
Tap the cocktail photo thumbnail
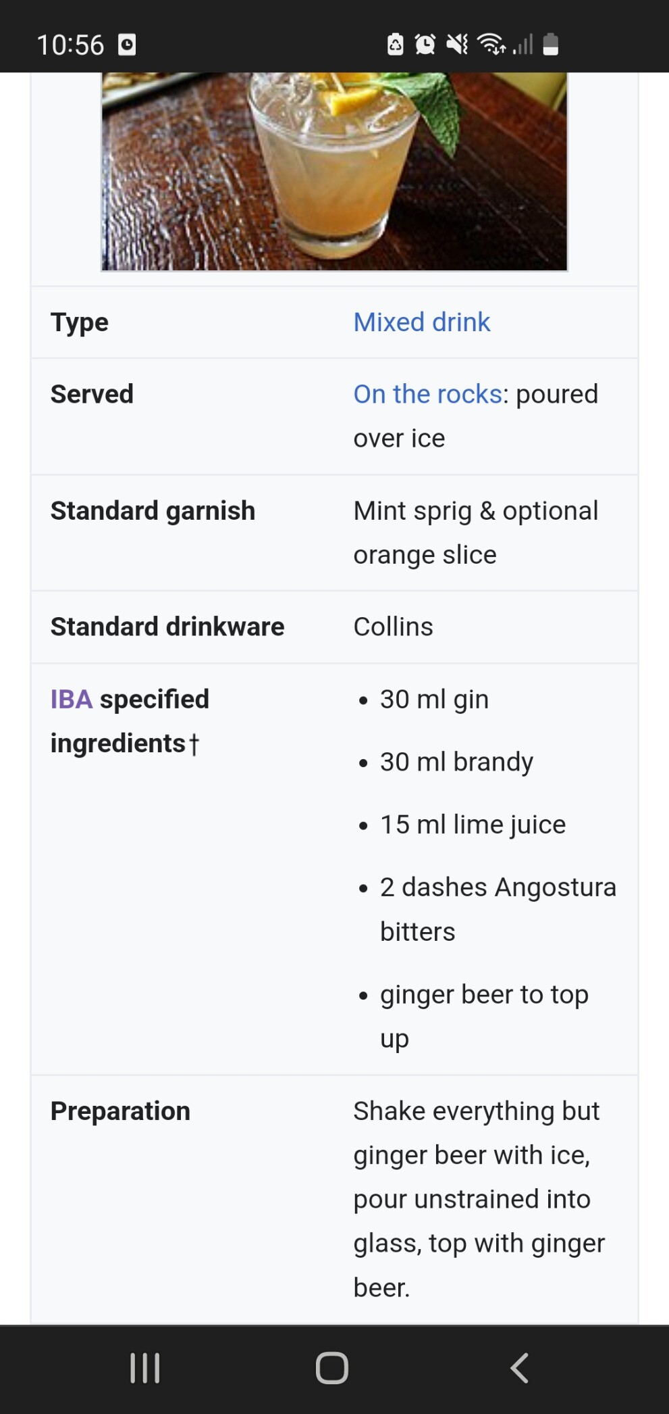334,172
